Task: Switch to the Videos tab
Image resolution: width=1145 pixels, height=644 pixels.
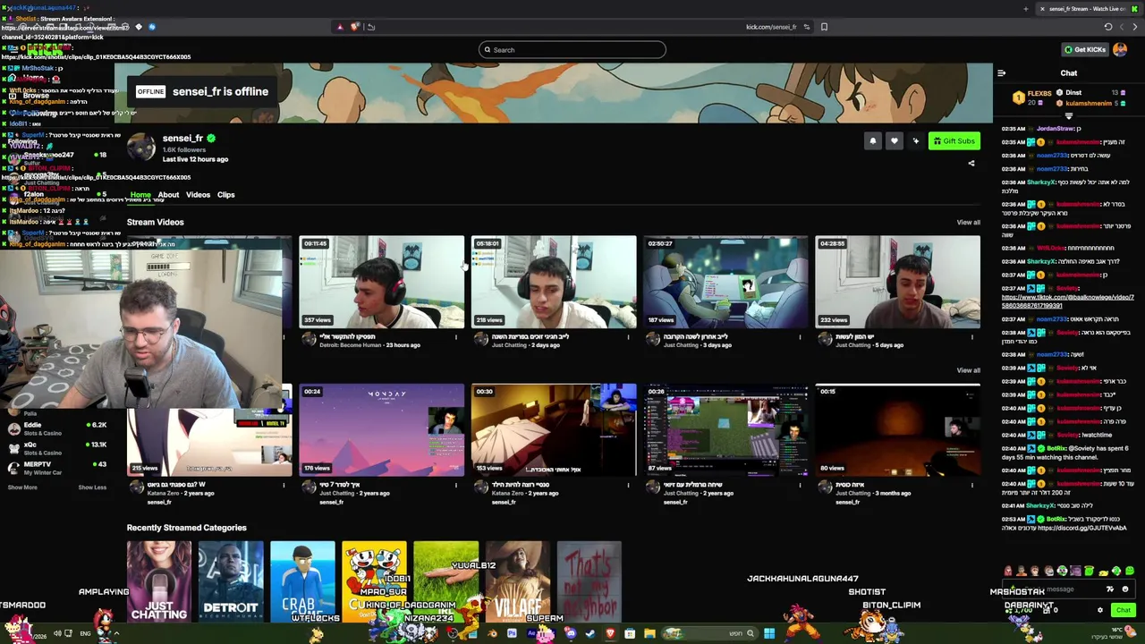Action: point(198,195)
